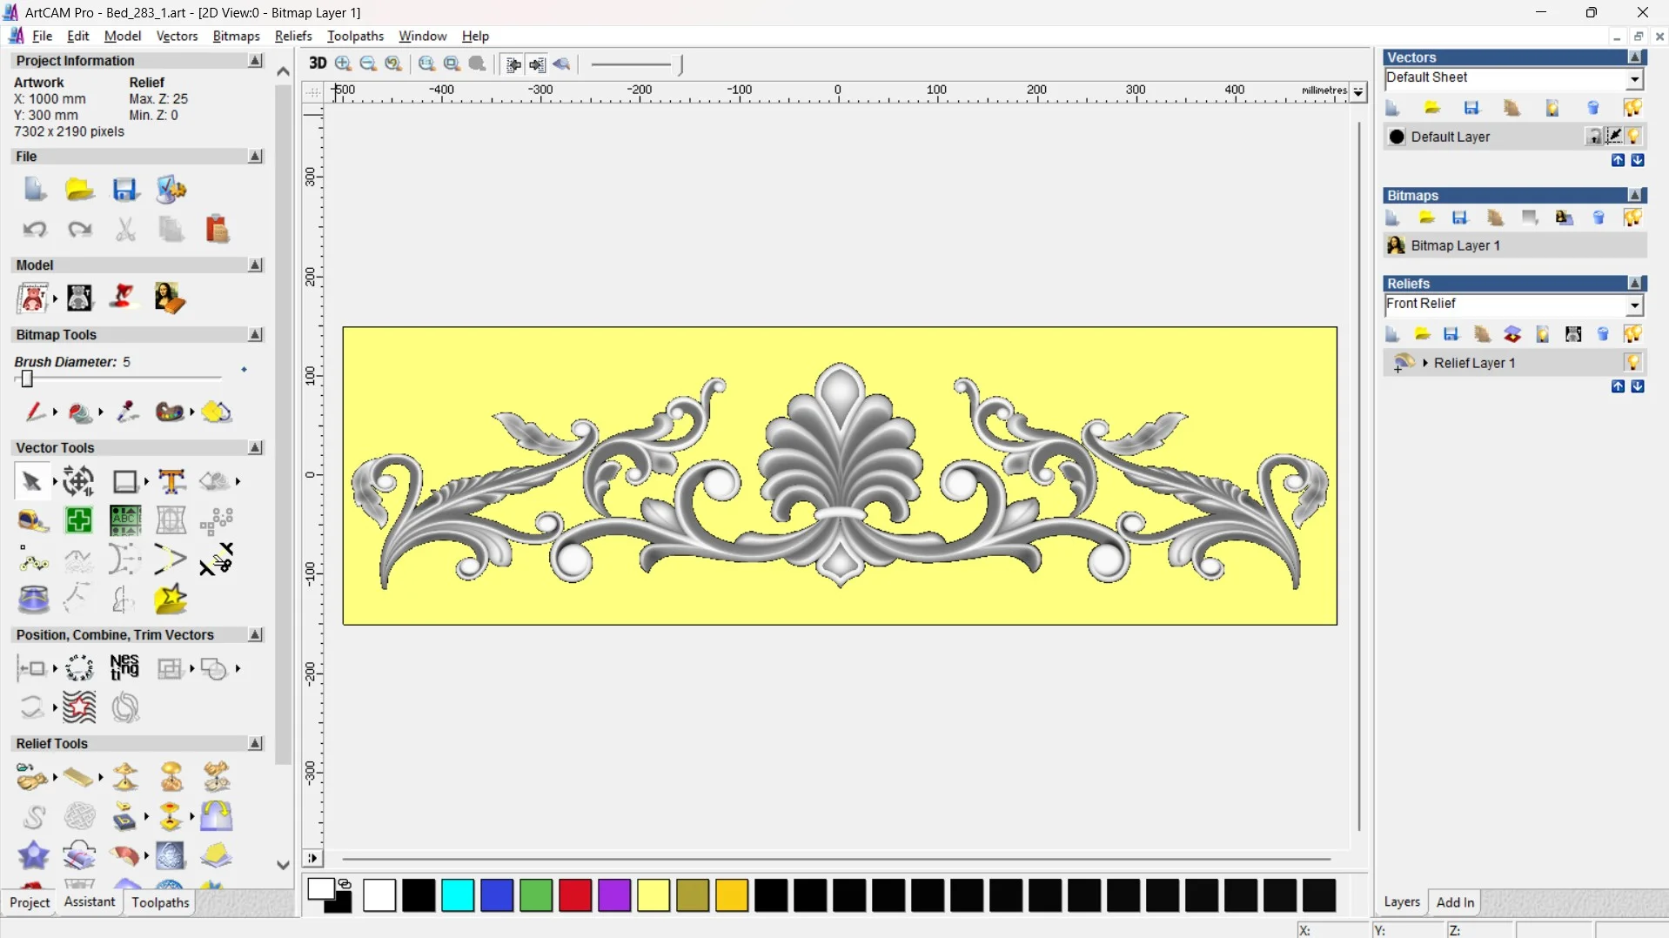
Task: Click the Trim Vectors scissors tool
Action: tap(216, 559)
